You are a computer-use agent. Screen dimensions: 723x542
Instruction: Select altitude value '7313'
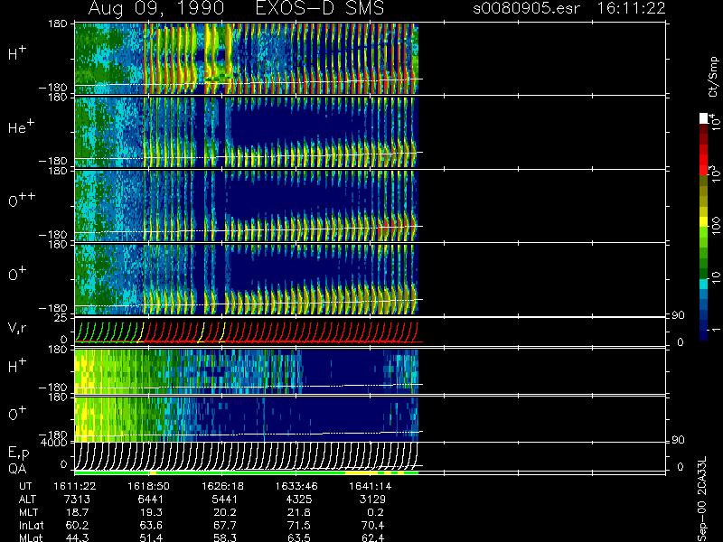77,500
